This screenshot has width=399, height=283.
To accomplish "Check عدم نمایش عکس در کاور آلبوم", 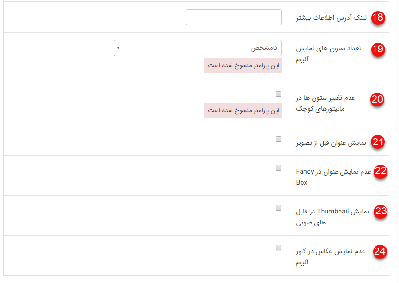I will tap(278, 248).
